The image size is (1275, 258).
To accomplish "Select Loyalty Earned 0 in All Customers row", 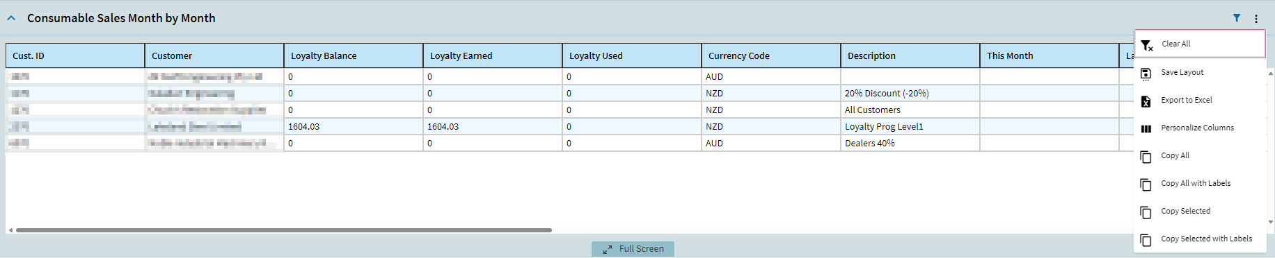I will (493, 110).
